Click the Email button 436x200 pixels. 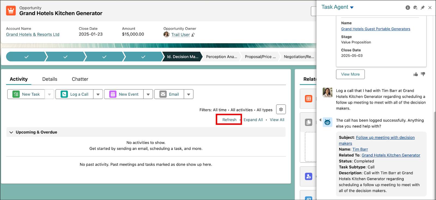[169, 94]
